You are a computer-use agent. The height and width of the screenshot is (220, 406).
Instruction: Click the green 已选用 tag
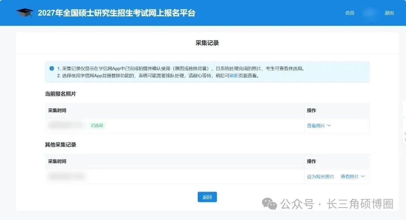tap(97, 125)
